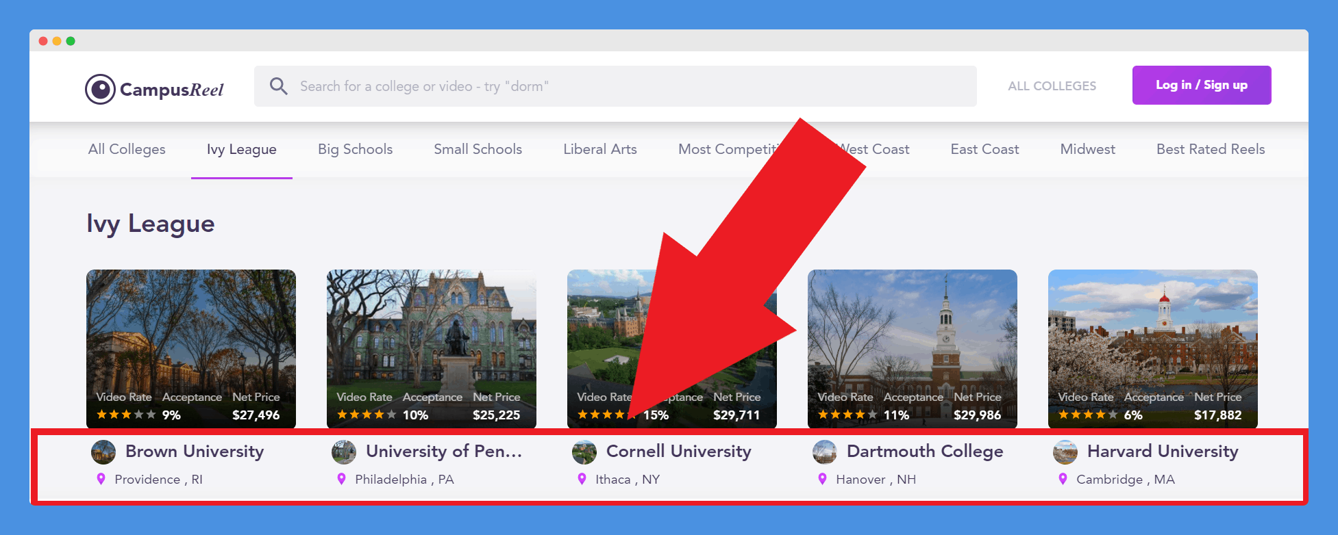Open the Dartmouth College link
This screenshot has height=535, width=1338.
click(925, 452)
